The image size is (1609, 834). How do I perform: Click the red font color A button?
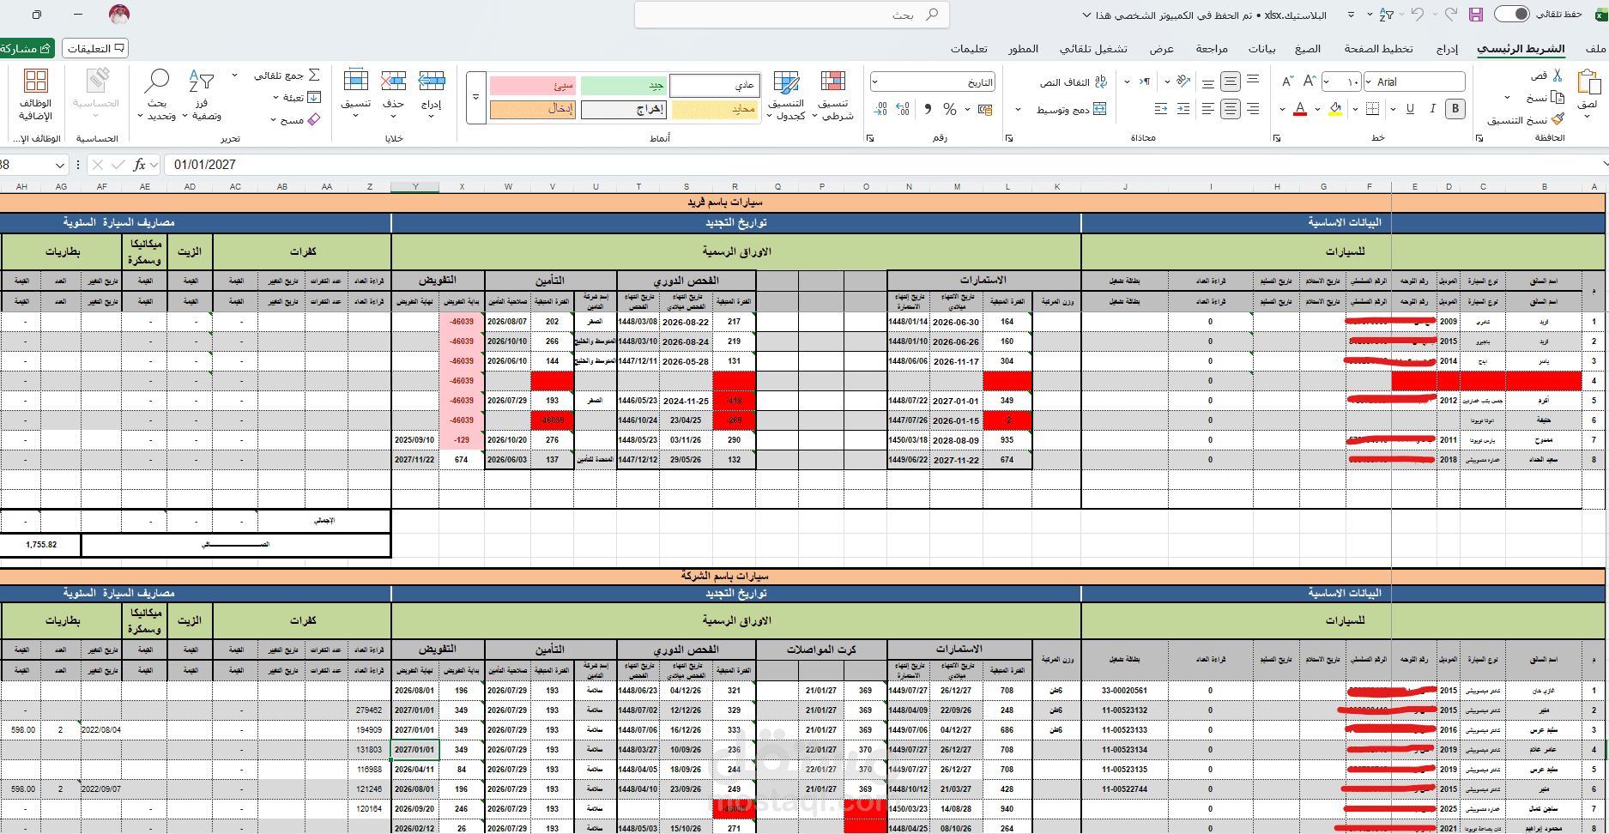click(1300, 108)
